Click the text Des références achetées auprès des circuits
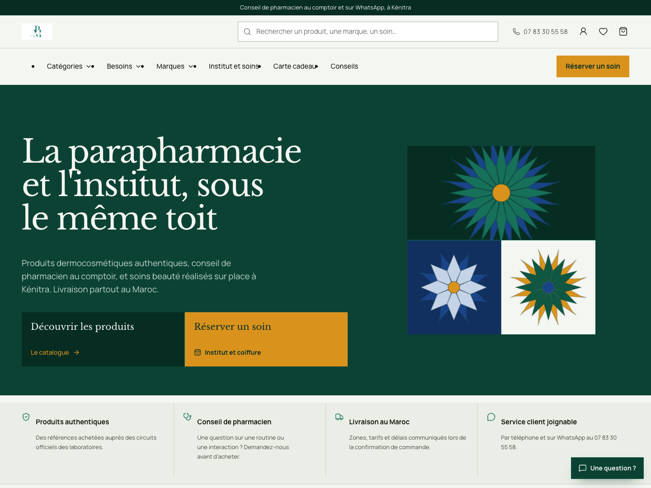Viewport: 651px width, 488px height. (x=96, y=442)
